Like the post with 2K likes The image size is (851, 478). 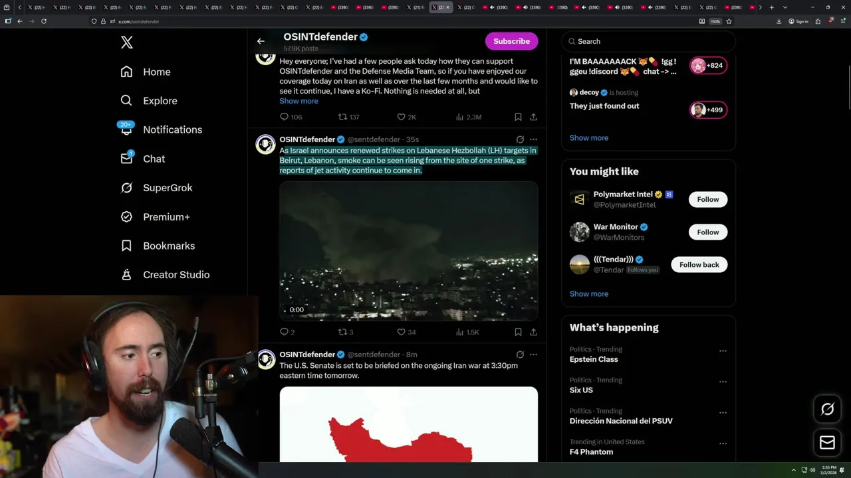pos(401,117)
